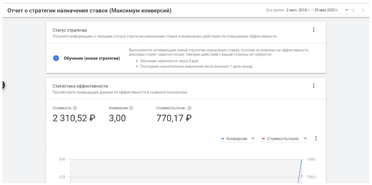The height and width of the screenshot is (185, 372).
Task: Click the Стоимость metric label
Action: point(62,108)
